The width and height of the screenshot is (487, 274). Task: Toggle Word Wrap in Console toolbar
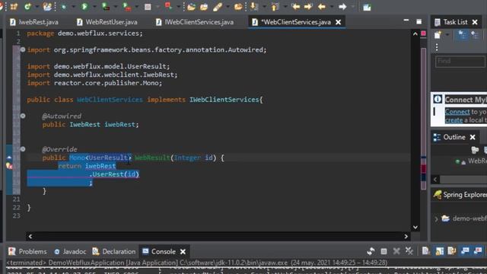451,251
